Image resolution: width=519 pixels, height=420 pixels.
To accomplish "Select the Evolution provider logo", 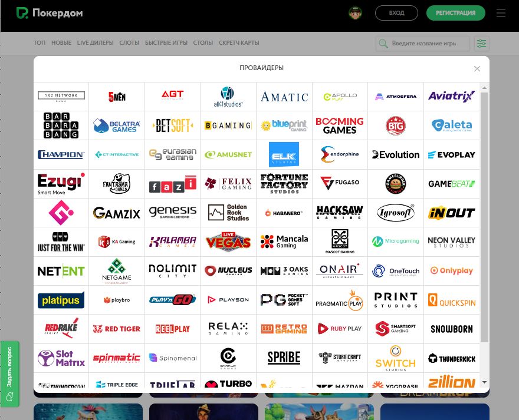I will (396, 154).
